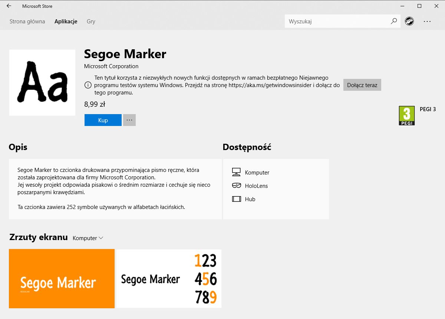Open the orange Segoe Marker screenshot
This screenshot has width=445, height=319.
point(62,278)
